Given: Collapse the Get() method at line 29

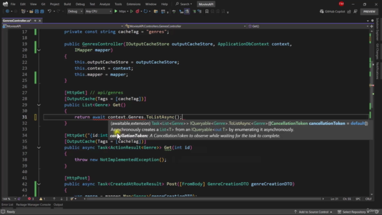Looking at the screenshot, I should point(39,105).
